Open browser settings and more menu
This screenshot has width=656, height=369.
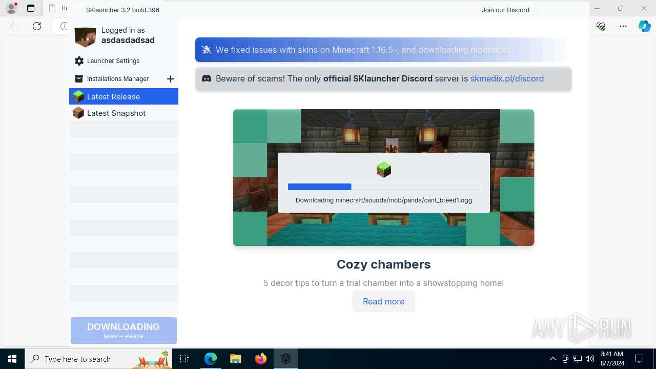[x=623, y=26]
